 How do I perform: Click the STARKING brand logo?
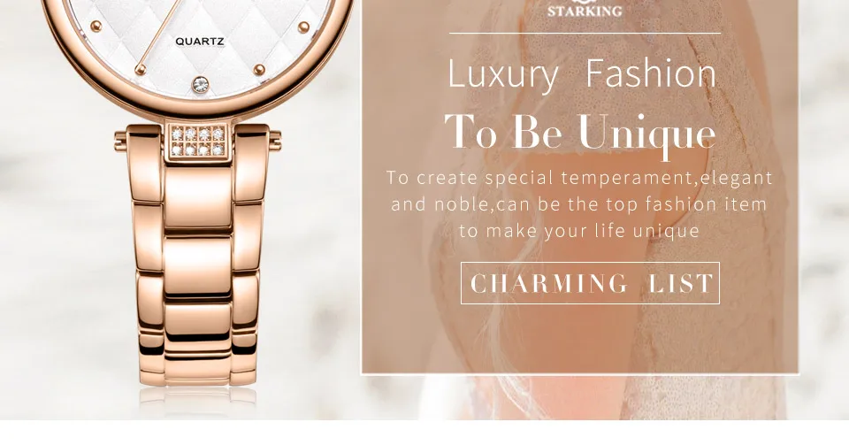[x=585, y=9]
